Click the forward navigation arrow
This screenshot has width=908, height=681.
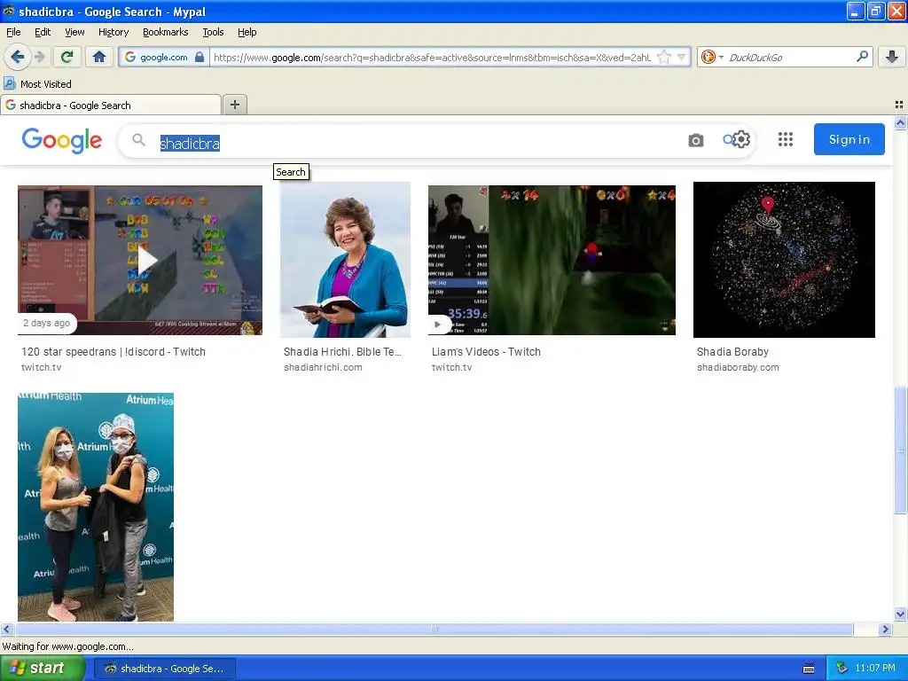(39, 57)
